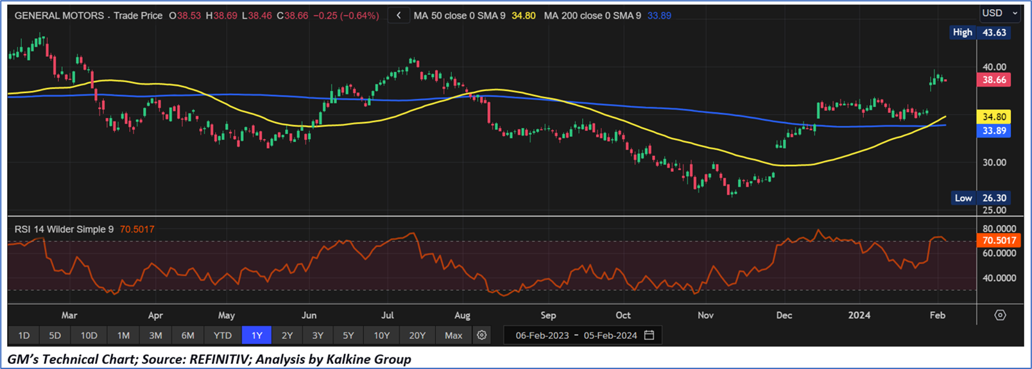Click the 80.0000 RSI axis label
1032x369 pixels.
[999, 228]
